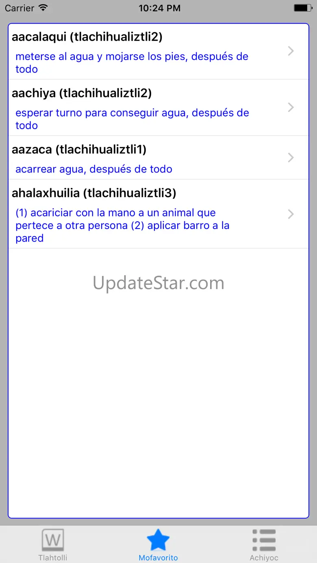Screen dimensions: 317x563
Task: Open the Tlahtolli tab W icon
Action: coord(53,540)
